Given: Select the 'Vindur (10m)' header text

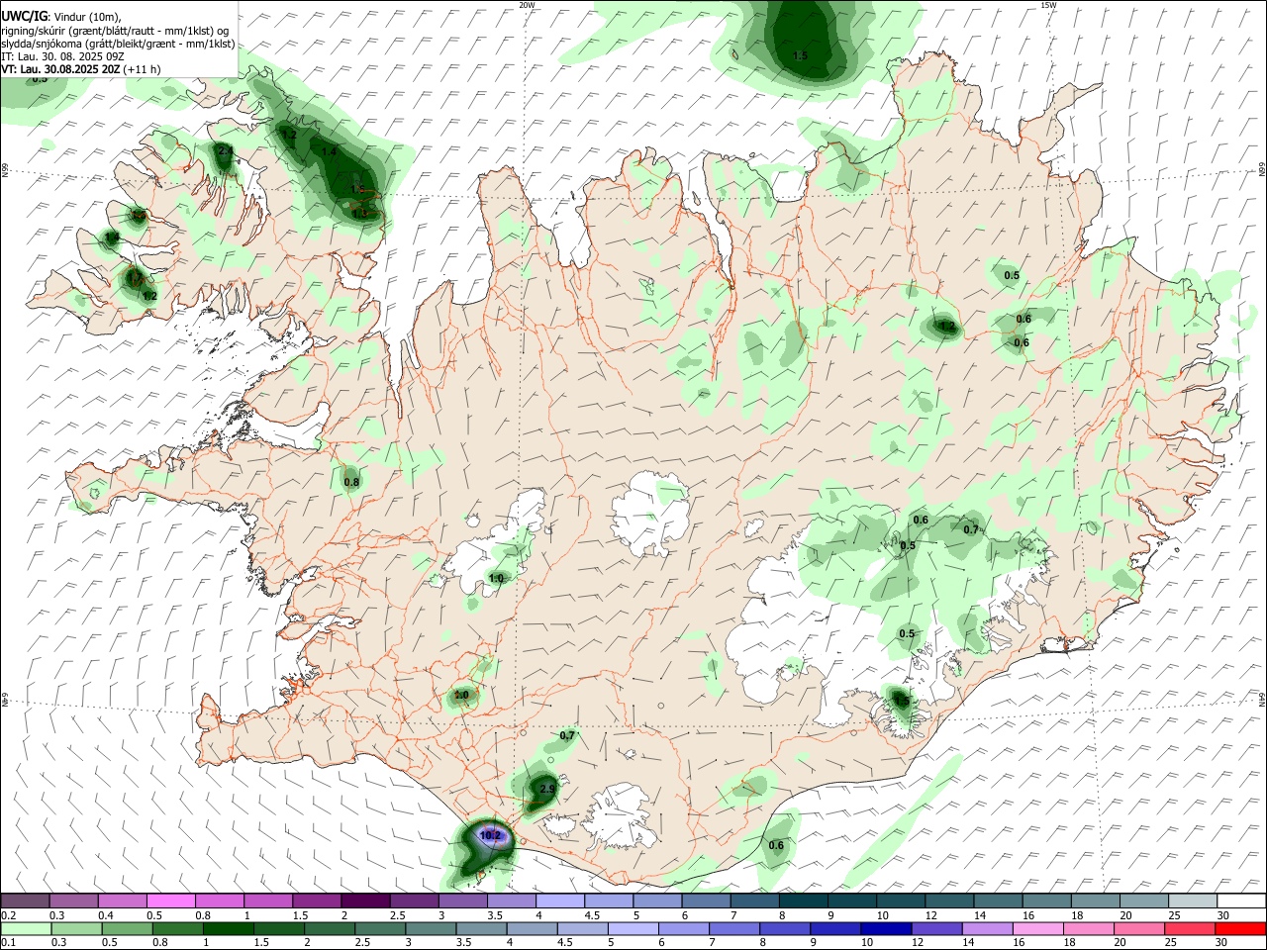Looking at the screenshot, I should [x=85, y=17].
